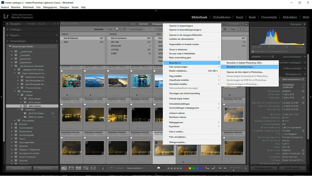The width and height of the screenshot is (312, 176).
Task: Remove collection with Verzamelingen minus
Action: 53,41
